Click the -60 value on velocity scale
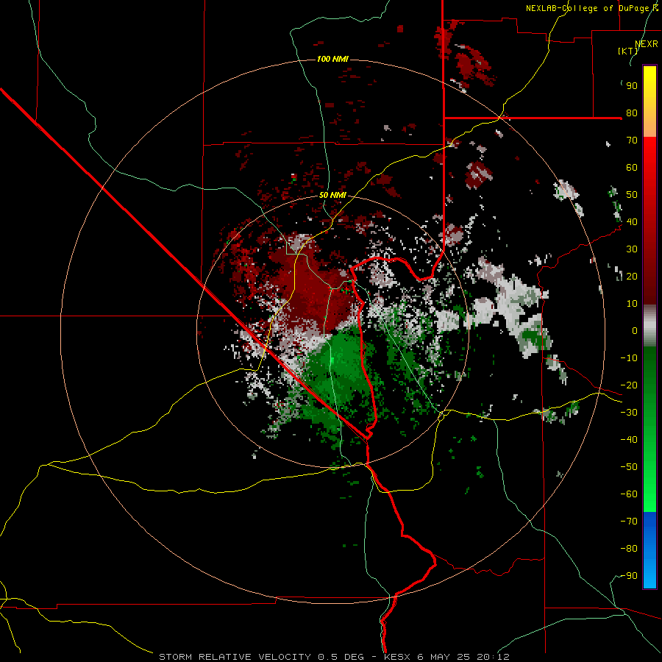This screenshot has width=662, height=662. click(x=629, y=494)
